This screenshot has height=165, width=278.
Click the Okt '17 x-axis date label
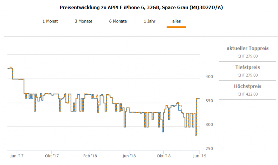pyautogui.click(x=52, y=156)
